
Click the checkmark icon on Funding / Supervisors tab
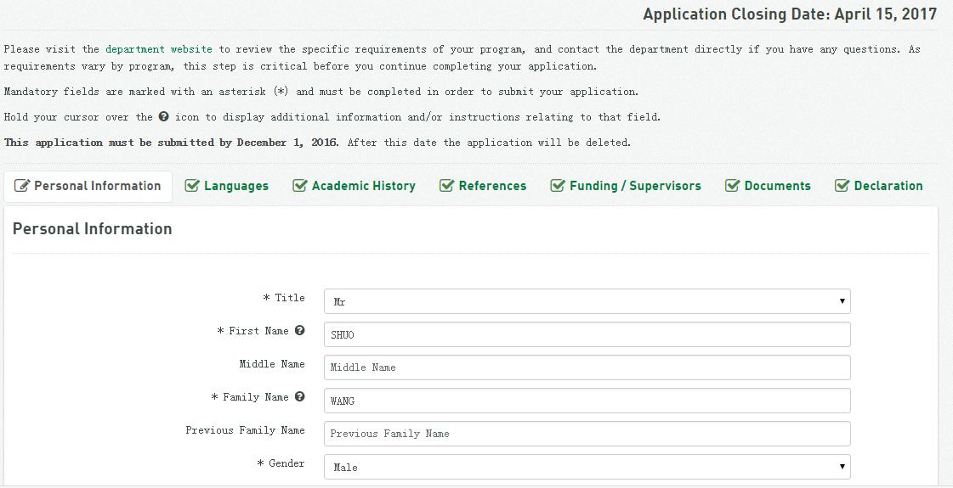[558, 186]
